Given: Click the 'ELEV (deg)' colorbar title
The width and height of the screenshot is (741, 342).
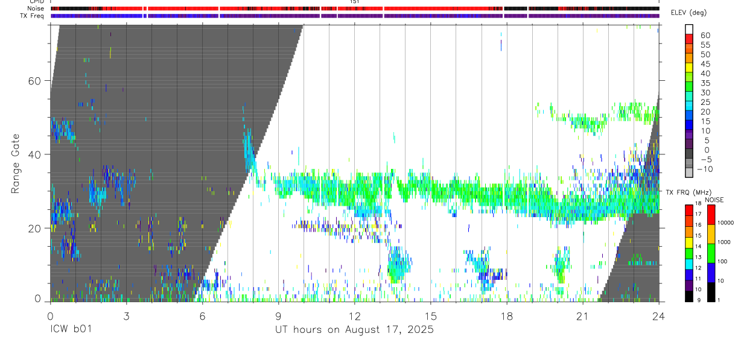Looking at the screenshot, I should [x=689, y=13].
